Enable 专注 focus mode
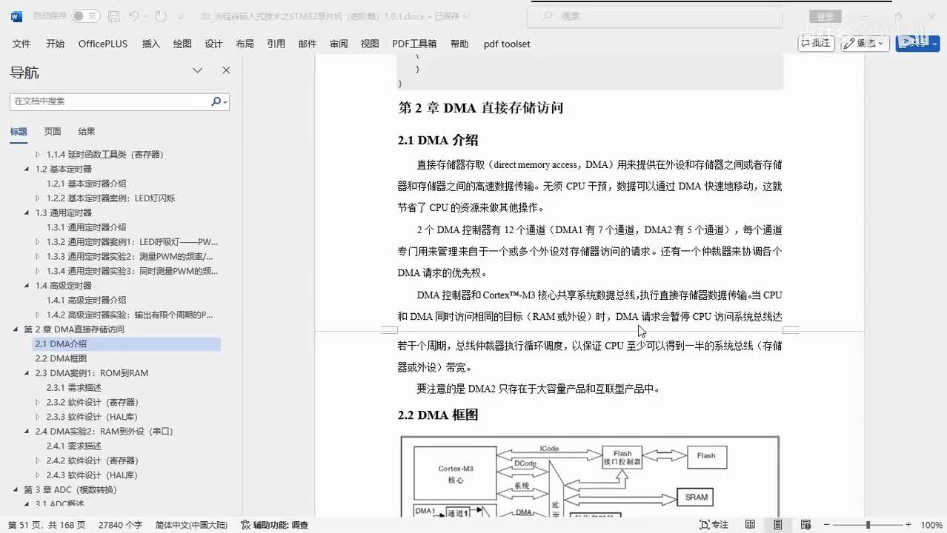Viewport: 947px width, 533px height. click(714, 525)
